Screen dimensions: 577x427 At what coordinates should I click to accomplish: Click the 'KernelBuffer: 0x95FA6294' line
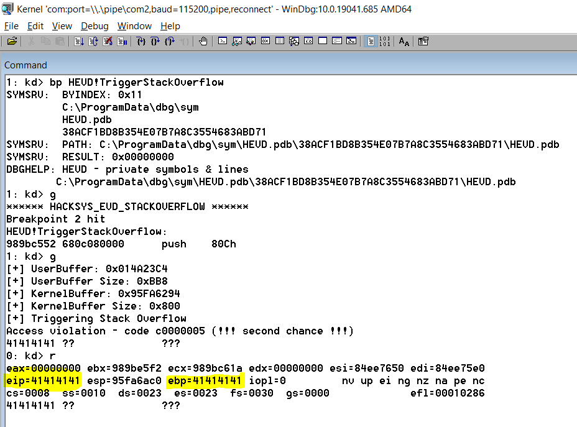click(x=93, y=294)
